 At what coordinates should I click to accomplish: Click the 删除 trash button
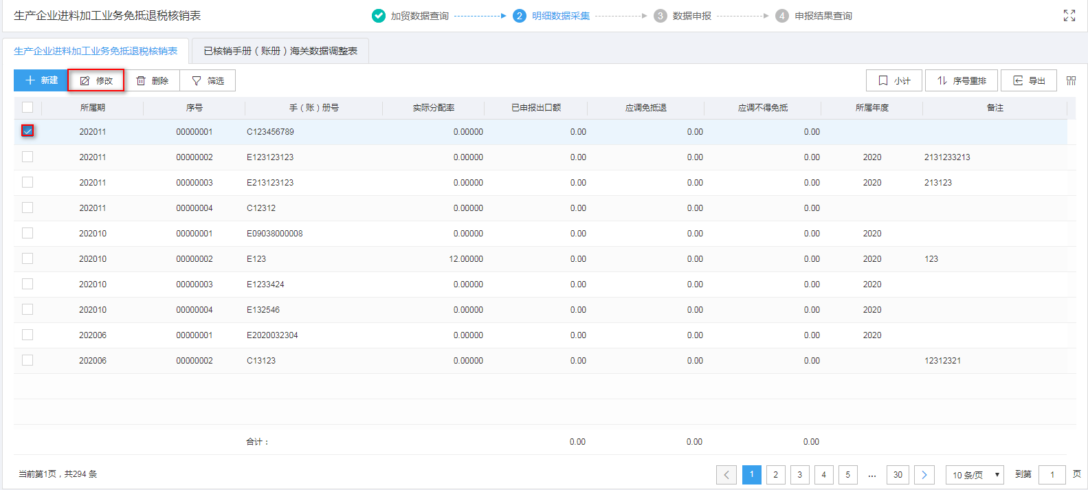coord(152,80)
